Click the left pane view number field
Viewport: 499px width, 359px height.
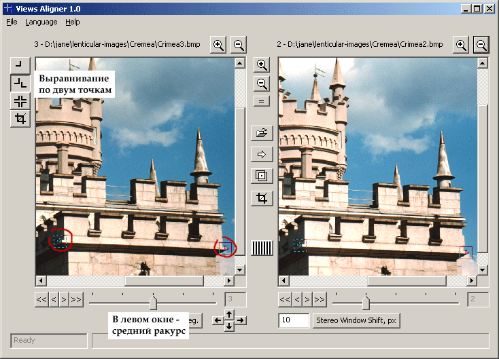point(235,299)
